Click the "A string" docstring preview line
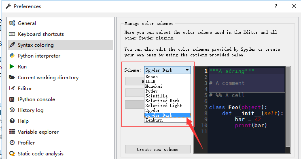This screenshot has height=159, width=301. coord(232,71)
